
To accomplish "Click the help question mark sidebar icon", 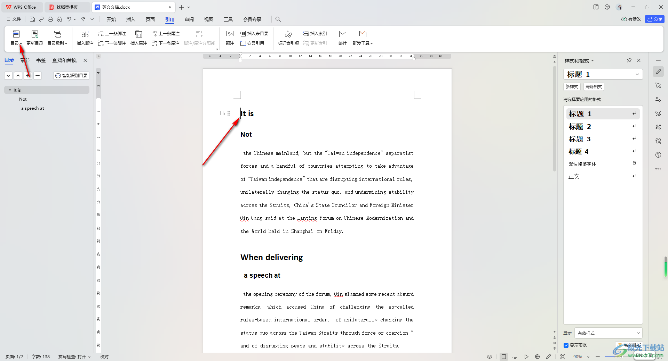I will coord(658,155).
